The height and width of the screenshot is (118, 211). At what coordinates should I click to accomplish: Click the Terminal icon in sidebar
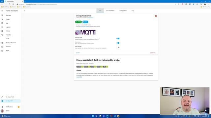[2, 47]
